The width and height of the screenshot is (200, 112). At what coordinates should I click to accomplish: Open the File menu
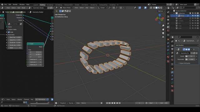6,4
